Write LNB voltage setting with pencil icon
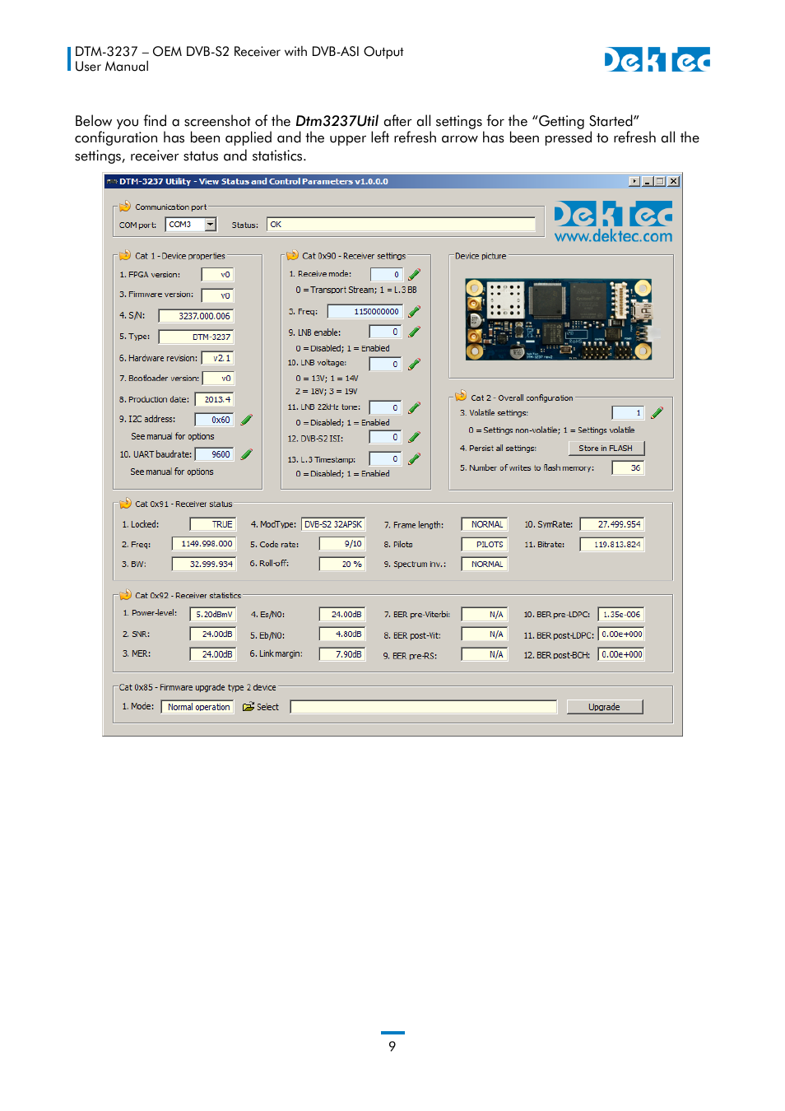The height and width of the screenshot is (1111, 785). 414,364
